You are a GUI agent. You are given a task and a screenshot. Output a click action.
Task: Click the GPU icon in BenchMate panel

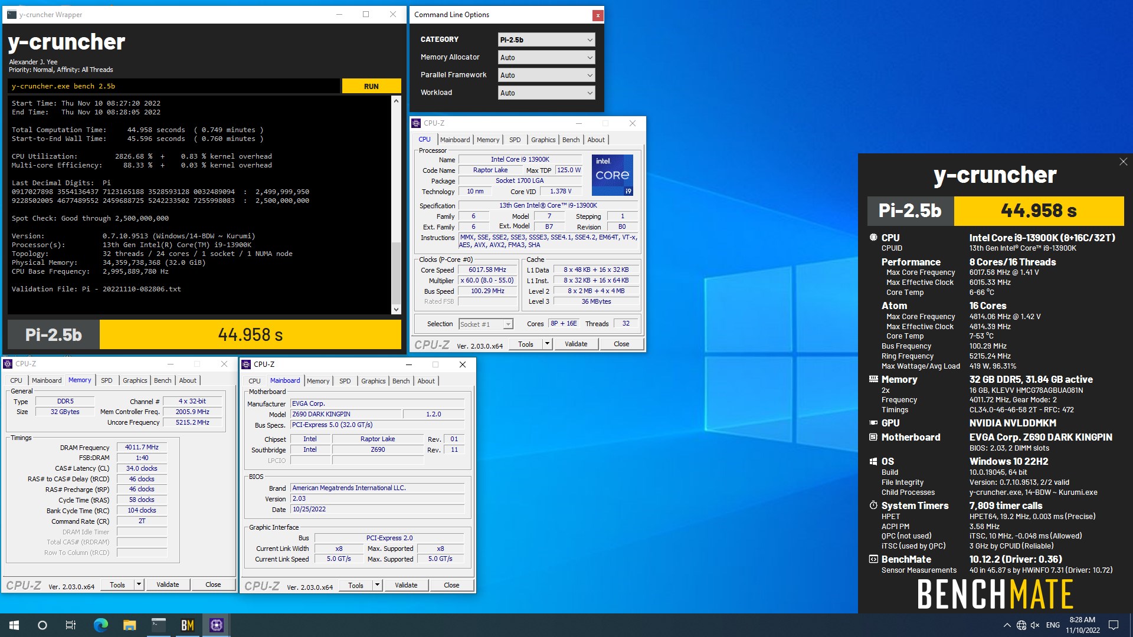tap(873, 423)
